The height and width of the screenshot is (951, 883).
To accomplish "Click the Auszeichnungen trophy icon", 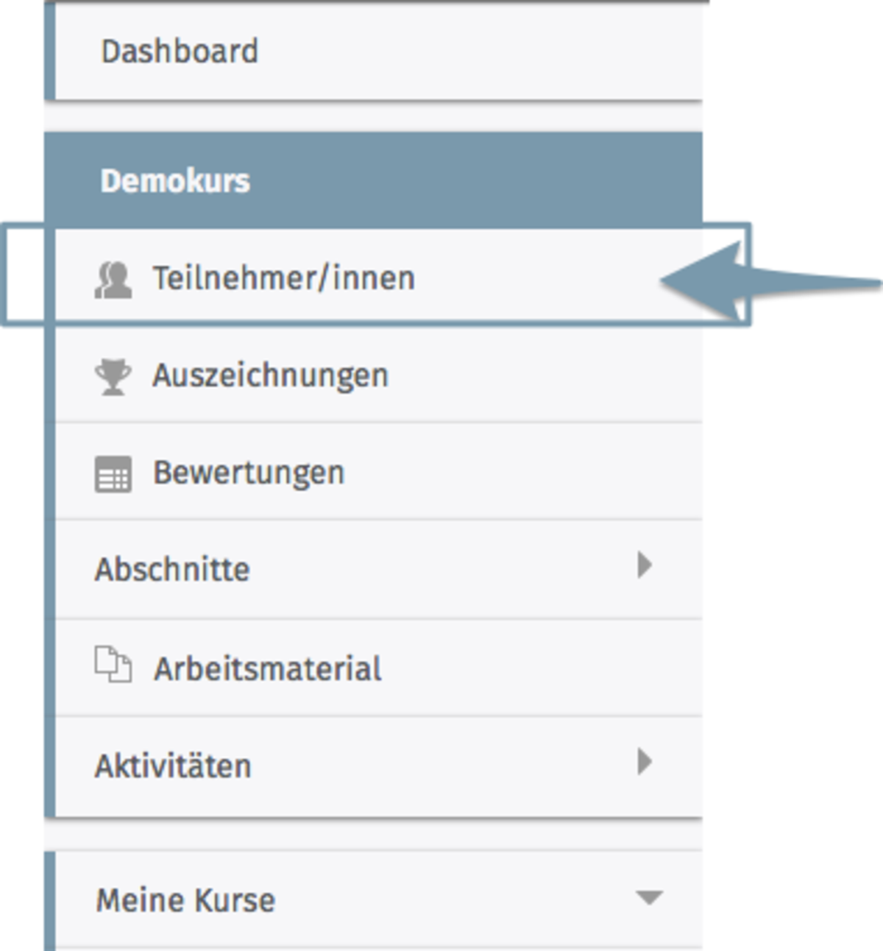I will pos(113,377).
